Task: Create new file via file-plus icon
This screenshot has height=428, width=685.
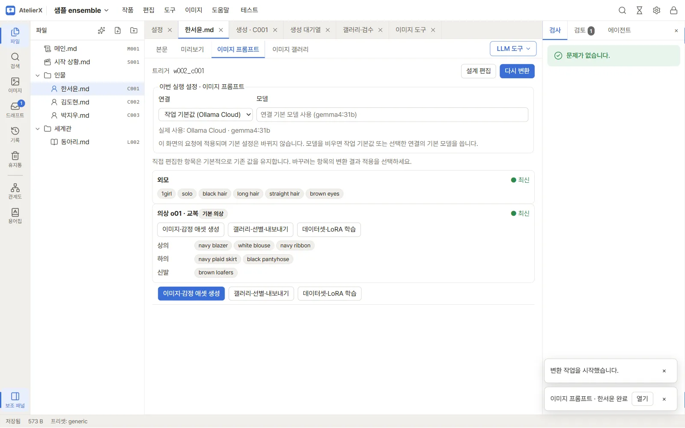Action: click(118, 30)
